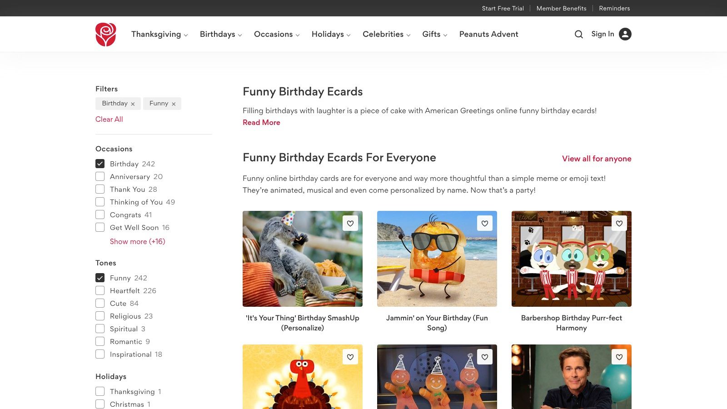Click the Read More link
Image resolution: width=727 pixels, height=409 pixels.
click(x=261, y=122)
